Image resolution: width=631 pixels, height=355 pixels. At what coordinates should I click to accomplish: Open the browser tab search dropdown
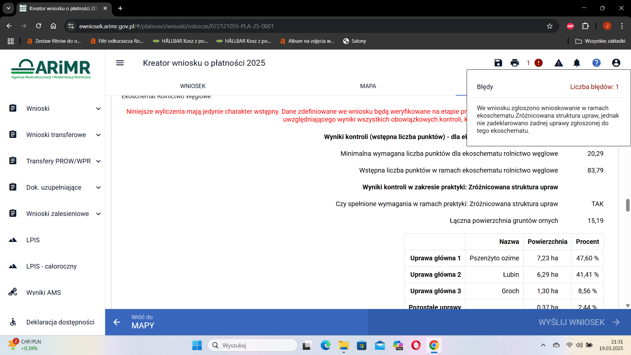pos(9,8)
